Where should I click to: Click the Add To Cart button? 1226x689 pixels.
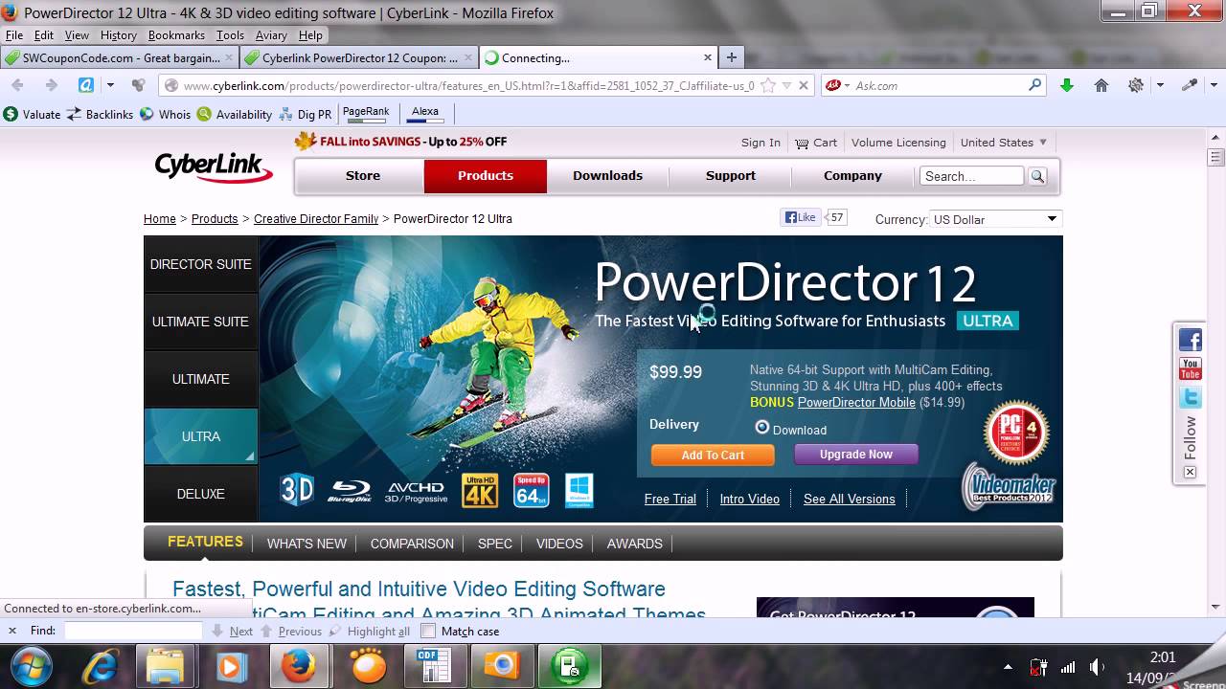(x=713, y=456)
